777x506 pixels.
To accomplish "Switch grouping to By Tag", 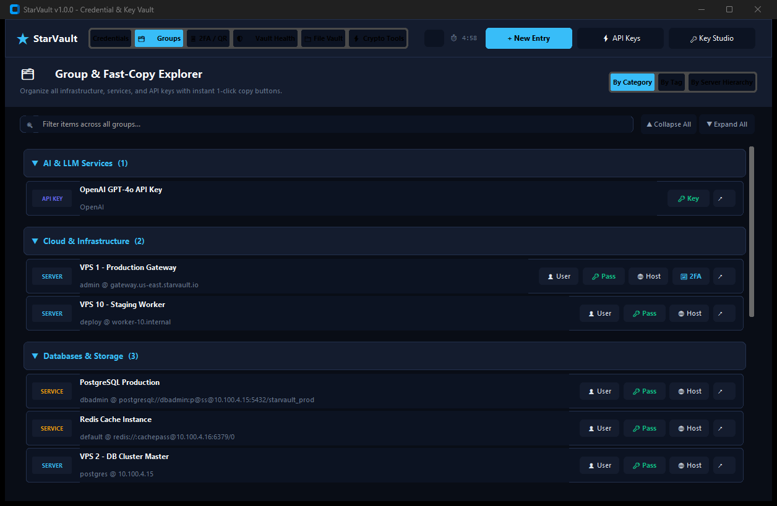I will 671,82.
